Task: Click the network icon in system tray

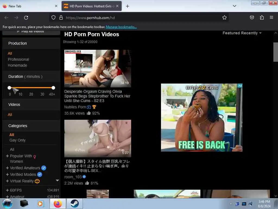Action: pyautogui.click(x=244, y=204)
